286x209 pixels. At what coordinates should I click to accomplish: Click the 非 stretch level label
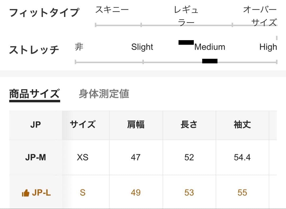click(79, 47)
